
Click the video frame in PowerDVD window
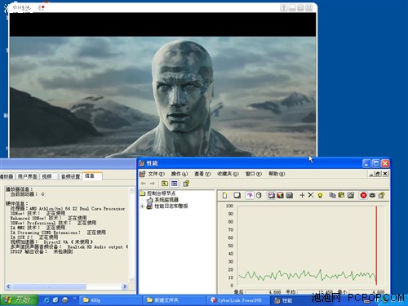[x=162, y=96]
